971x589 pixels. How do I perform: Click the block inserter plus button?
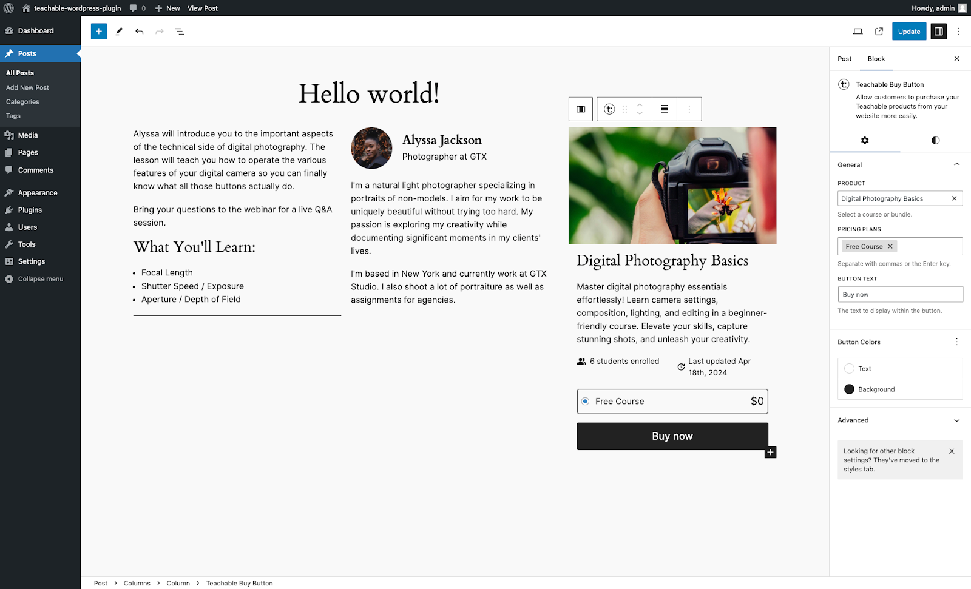[x=99, y=32]
